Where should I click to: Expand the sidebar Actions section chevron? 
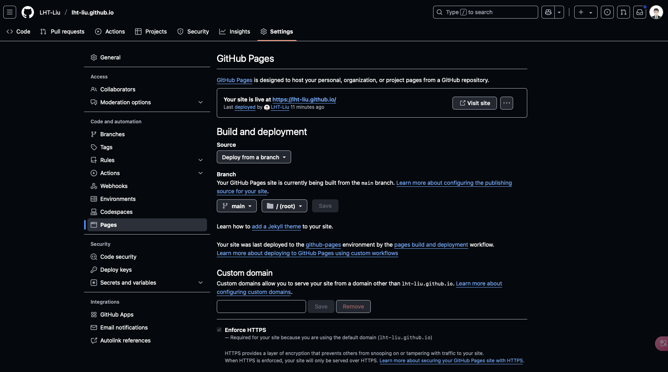click(x=201, y=173)
